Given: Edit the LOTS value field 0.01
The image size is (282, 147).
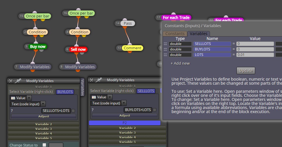Looking at the screenshot, I should (x=255, y=55).
